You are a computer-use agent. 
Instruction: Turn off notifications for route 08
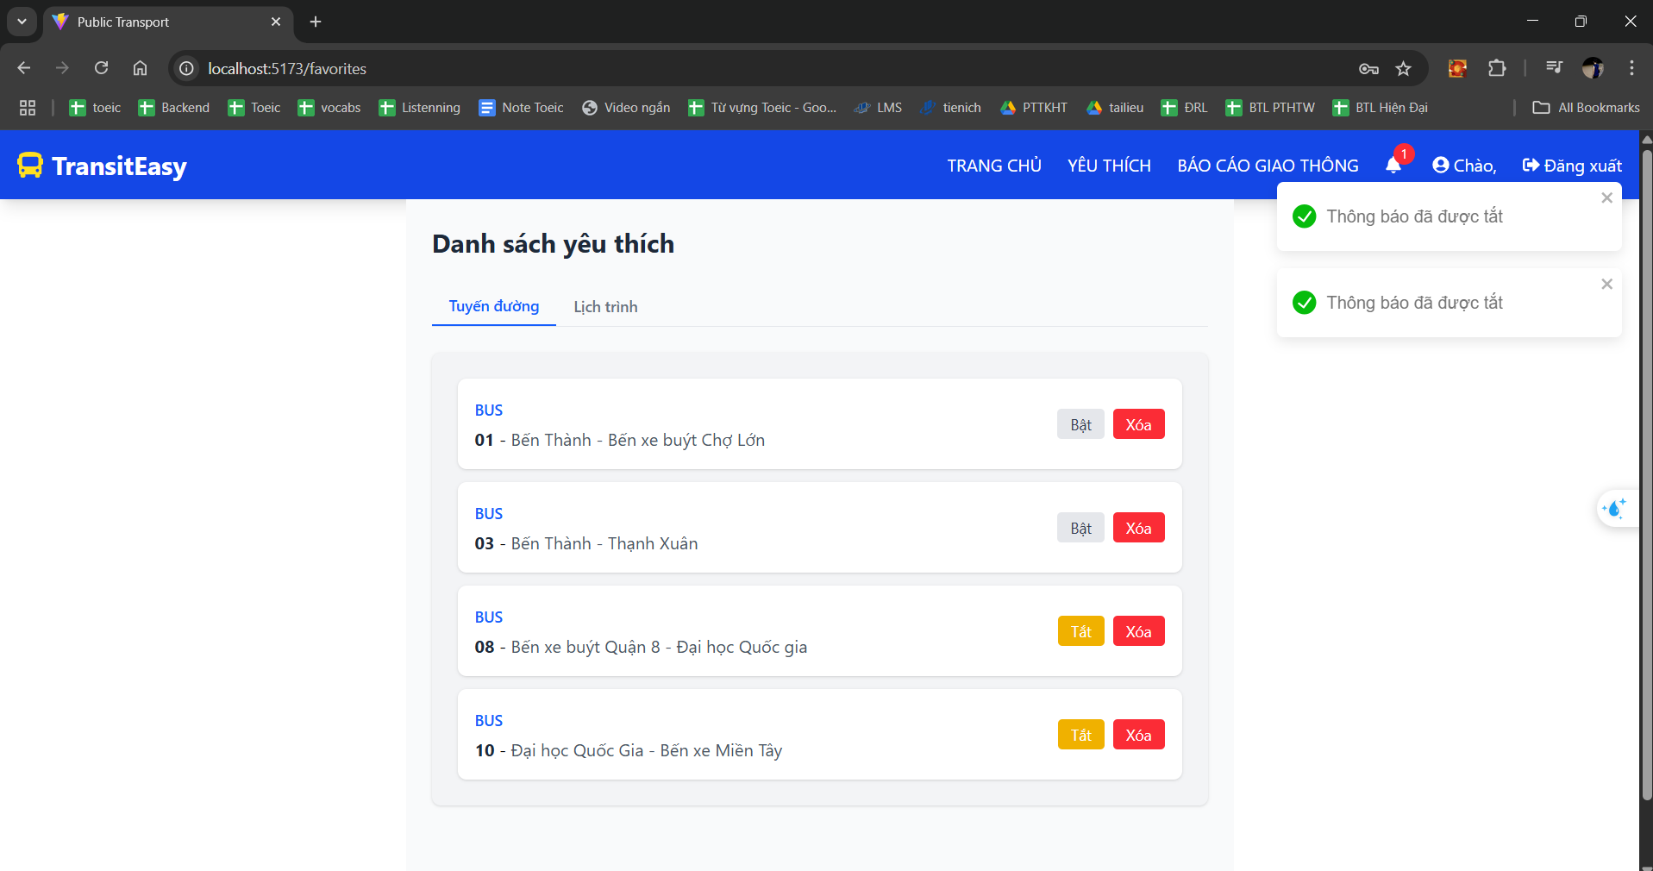[x=1080, y=631]
